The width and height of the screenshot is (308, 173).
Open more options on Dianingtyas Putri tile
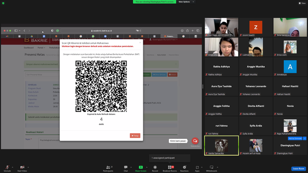click(305, 138)
